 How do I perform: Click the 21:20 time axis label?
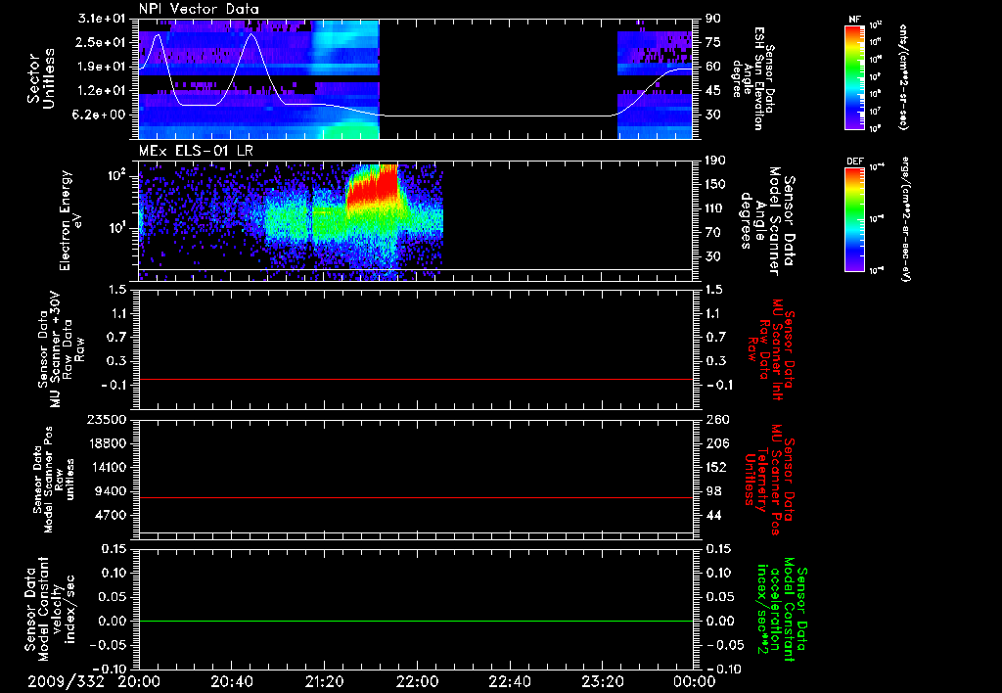tap(324, 681)
